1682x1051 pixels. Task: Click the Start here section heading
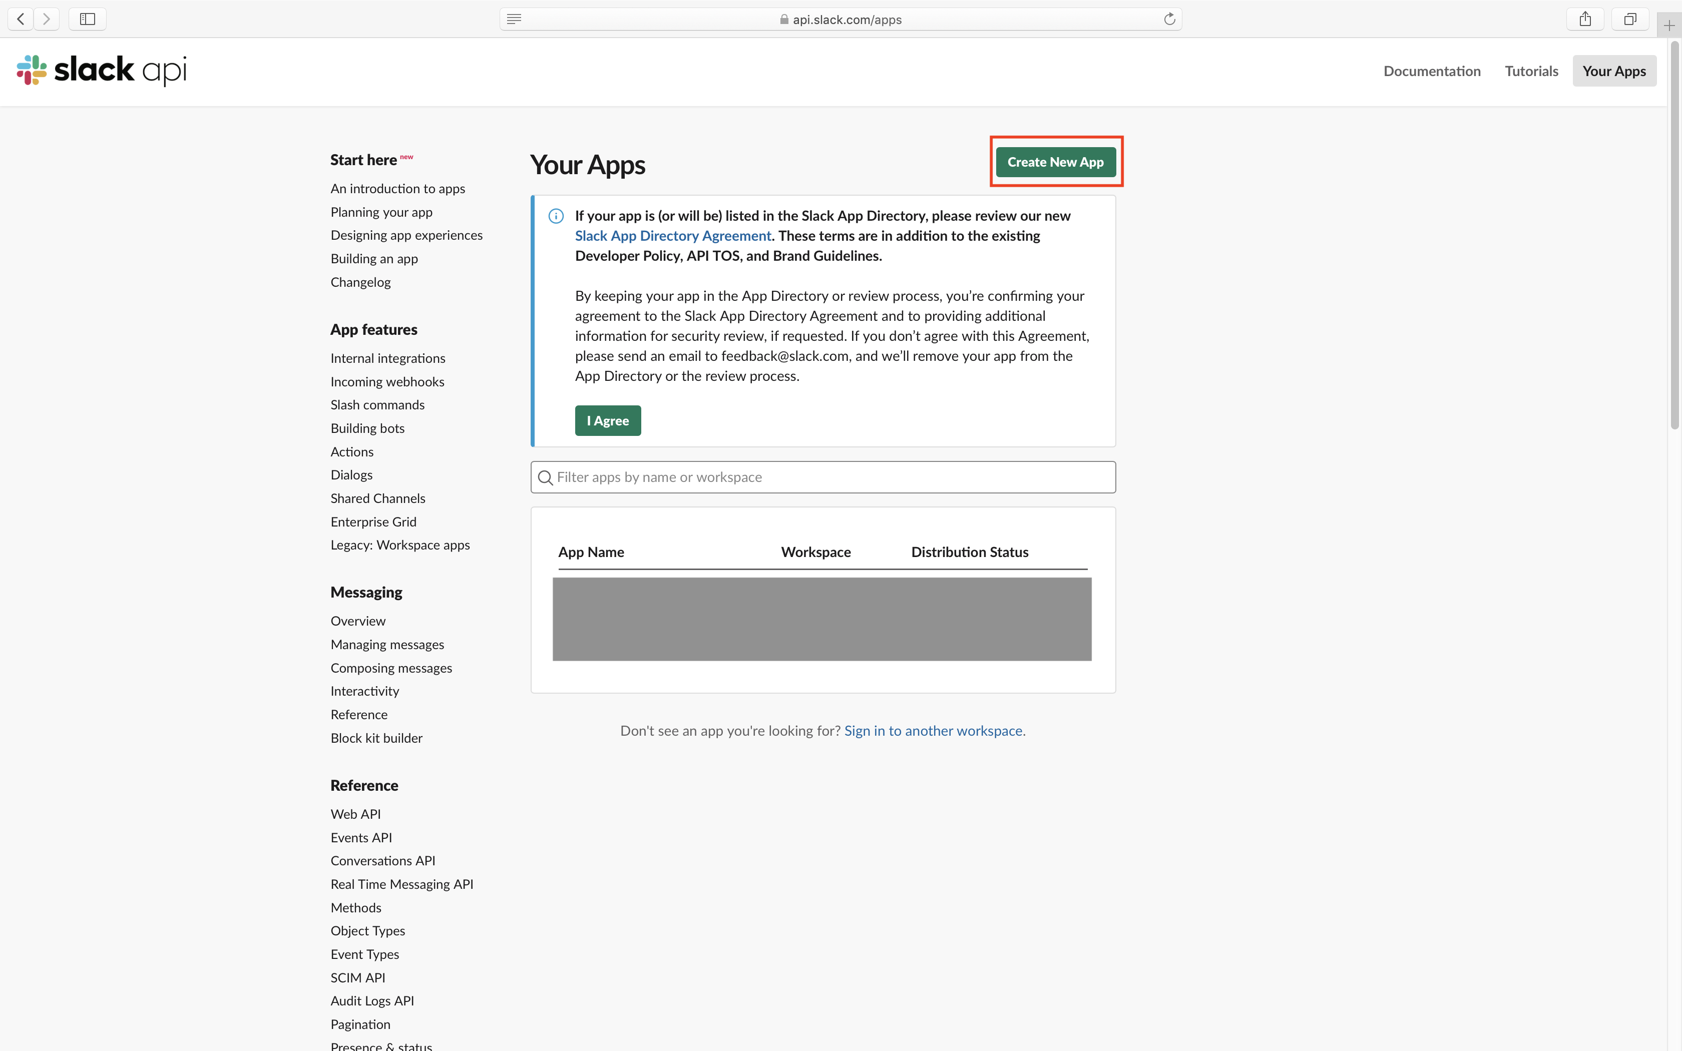[x=363, y=160]
